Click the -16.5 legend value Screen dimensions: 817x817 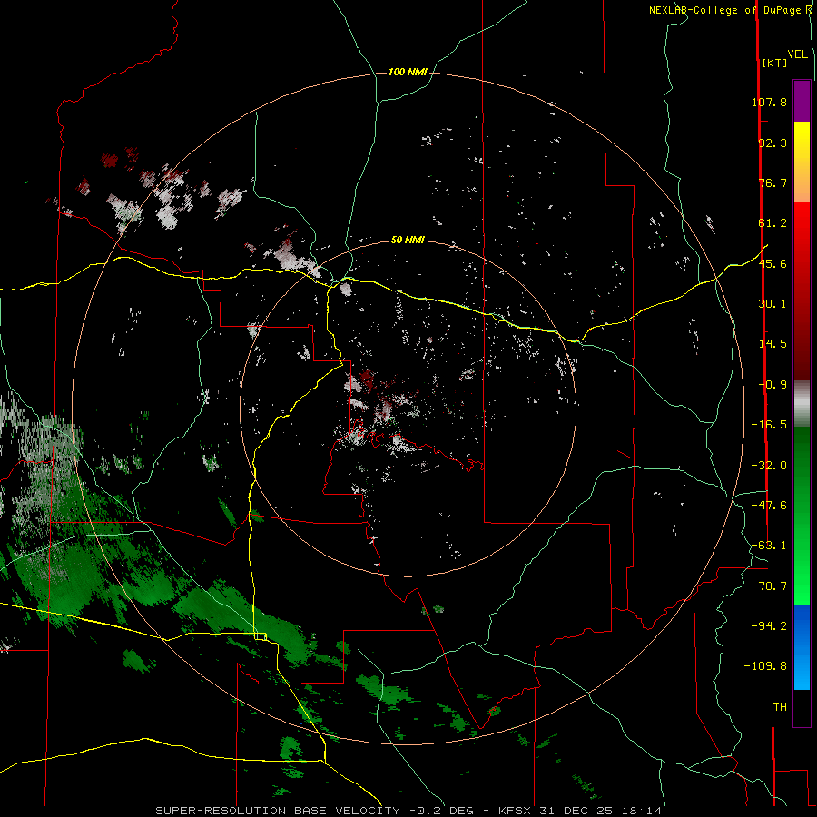point(769,425)
